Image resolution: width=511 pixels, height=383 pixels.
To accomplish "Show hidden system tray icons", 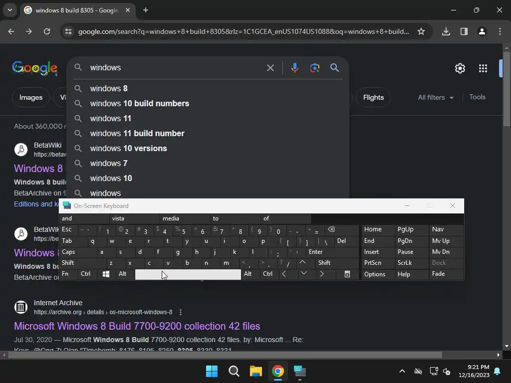I will (x=402, y=371).
